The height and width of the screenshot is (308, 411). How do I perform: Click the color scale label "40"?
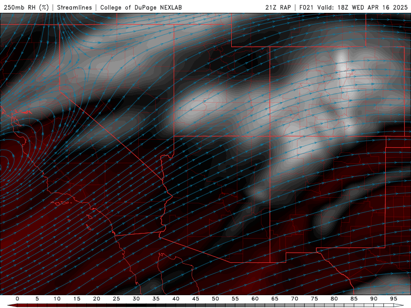pyautogui.click(x=176, y=299)
